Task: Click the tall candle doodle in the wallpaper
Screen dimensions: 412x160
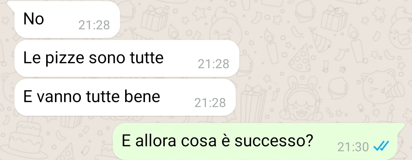Action: [x=271, y=46]
